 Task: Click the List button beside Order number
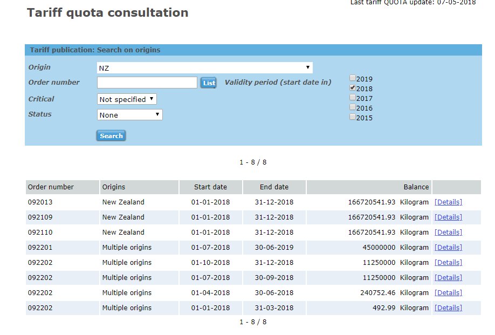click(208, 83)
